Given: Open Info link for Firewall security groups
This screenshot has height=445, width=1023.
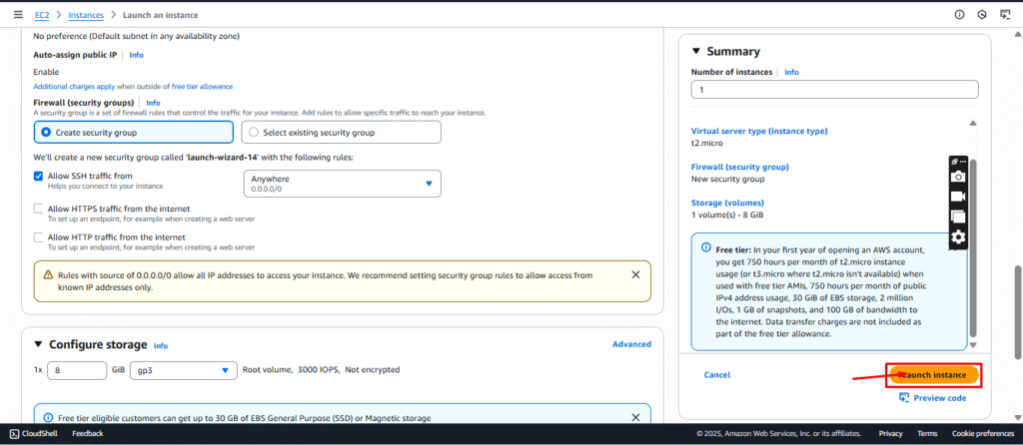Looking at the screenshot, I should 153,103.
